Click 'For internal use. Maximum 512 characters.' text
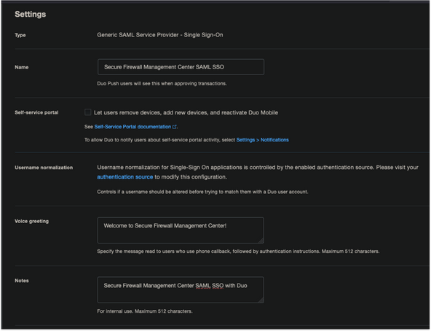Screen dimensions: 431x331 pos(145,311)
